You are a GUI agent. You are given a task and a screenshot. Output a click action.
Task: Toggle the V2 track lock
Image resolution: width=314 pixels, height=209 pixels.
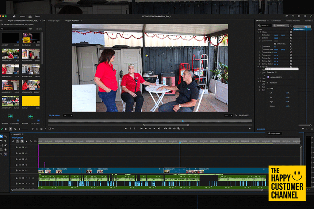click(x=17, y=165)
